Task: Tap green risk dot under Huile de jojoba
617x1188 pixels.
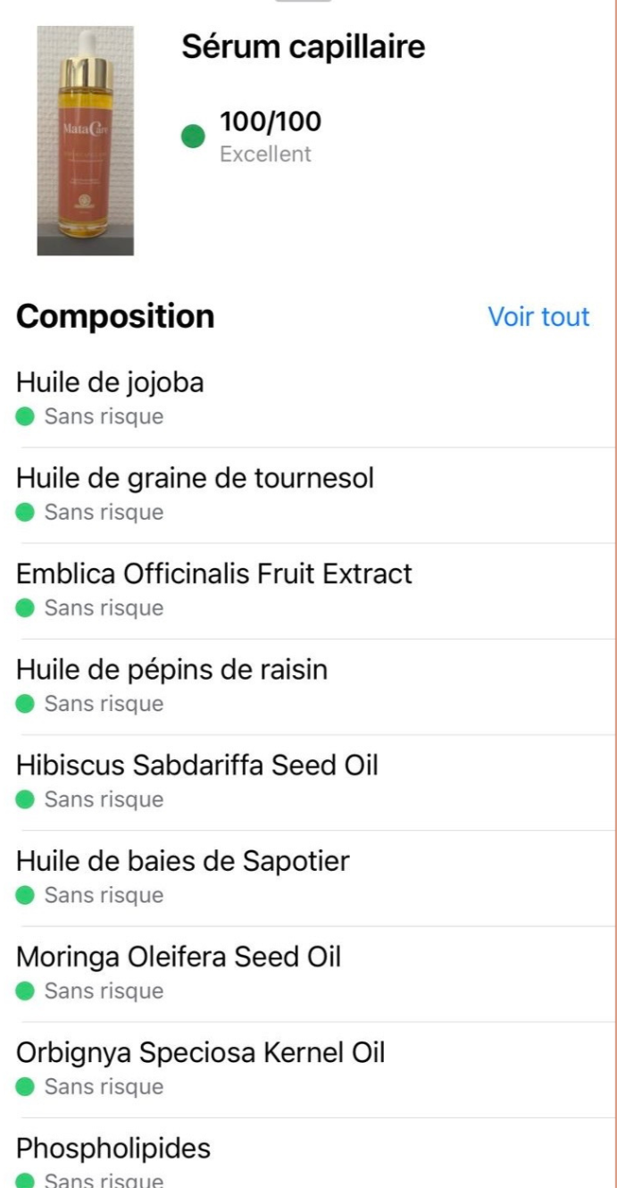Action: 26,416
